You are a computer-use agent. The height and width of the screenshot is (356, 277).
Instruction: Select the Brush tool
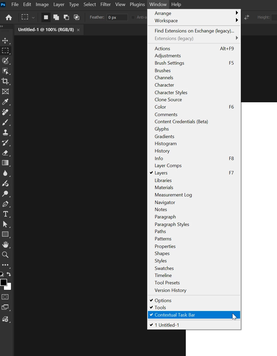[5, 122]
